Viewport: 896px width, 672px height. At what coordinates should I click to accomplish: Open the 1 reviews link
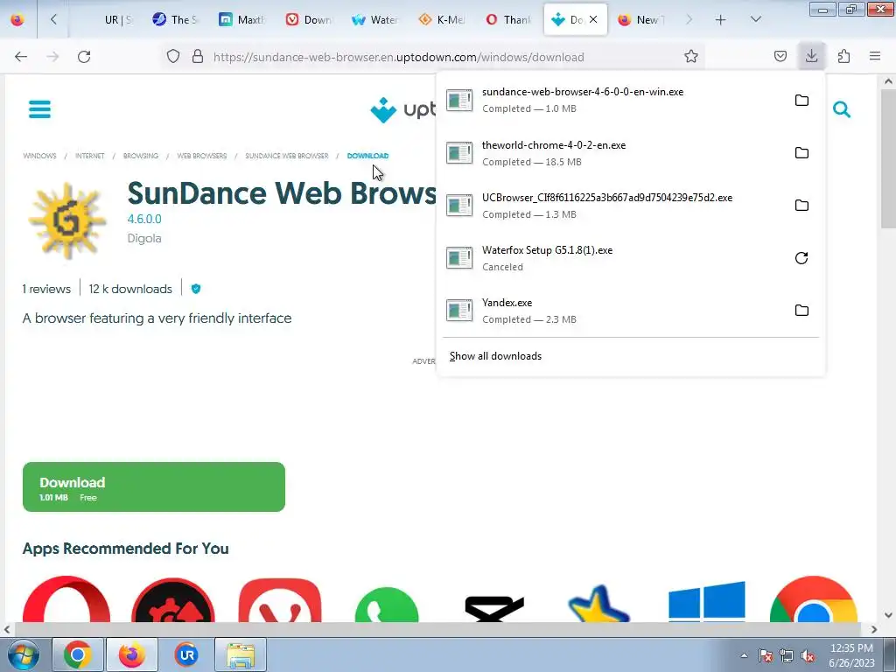46,289
